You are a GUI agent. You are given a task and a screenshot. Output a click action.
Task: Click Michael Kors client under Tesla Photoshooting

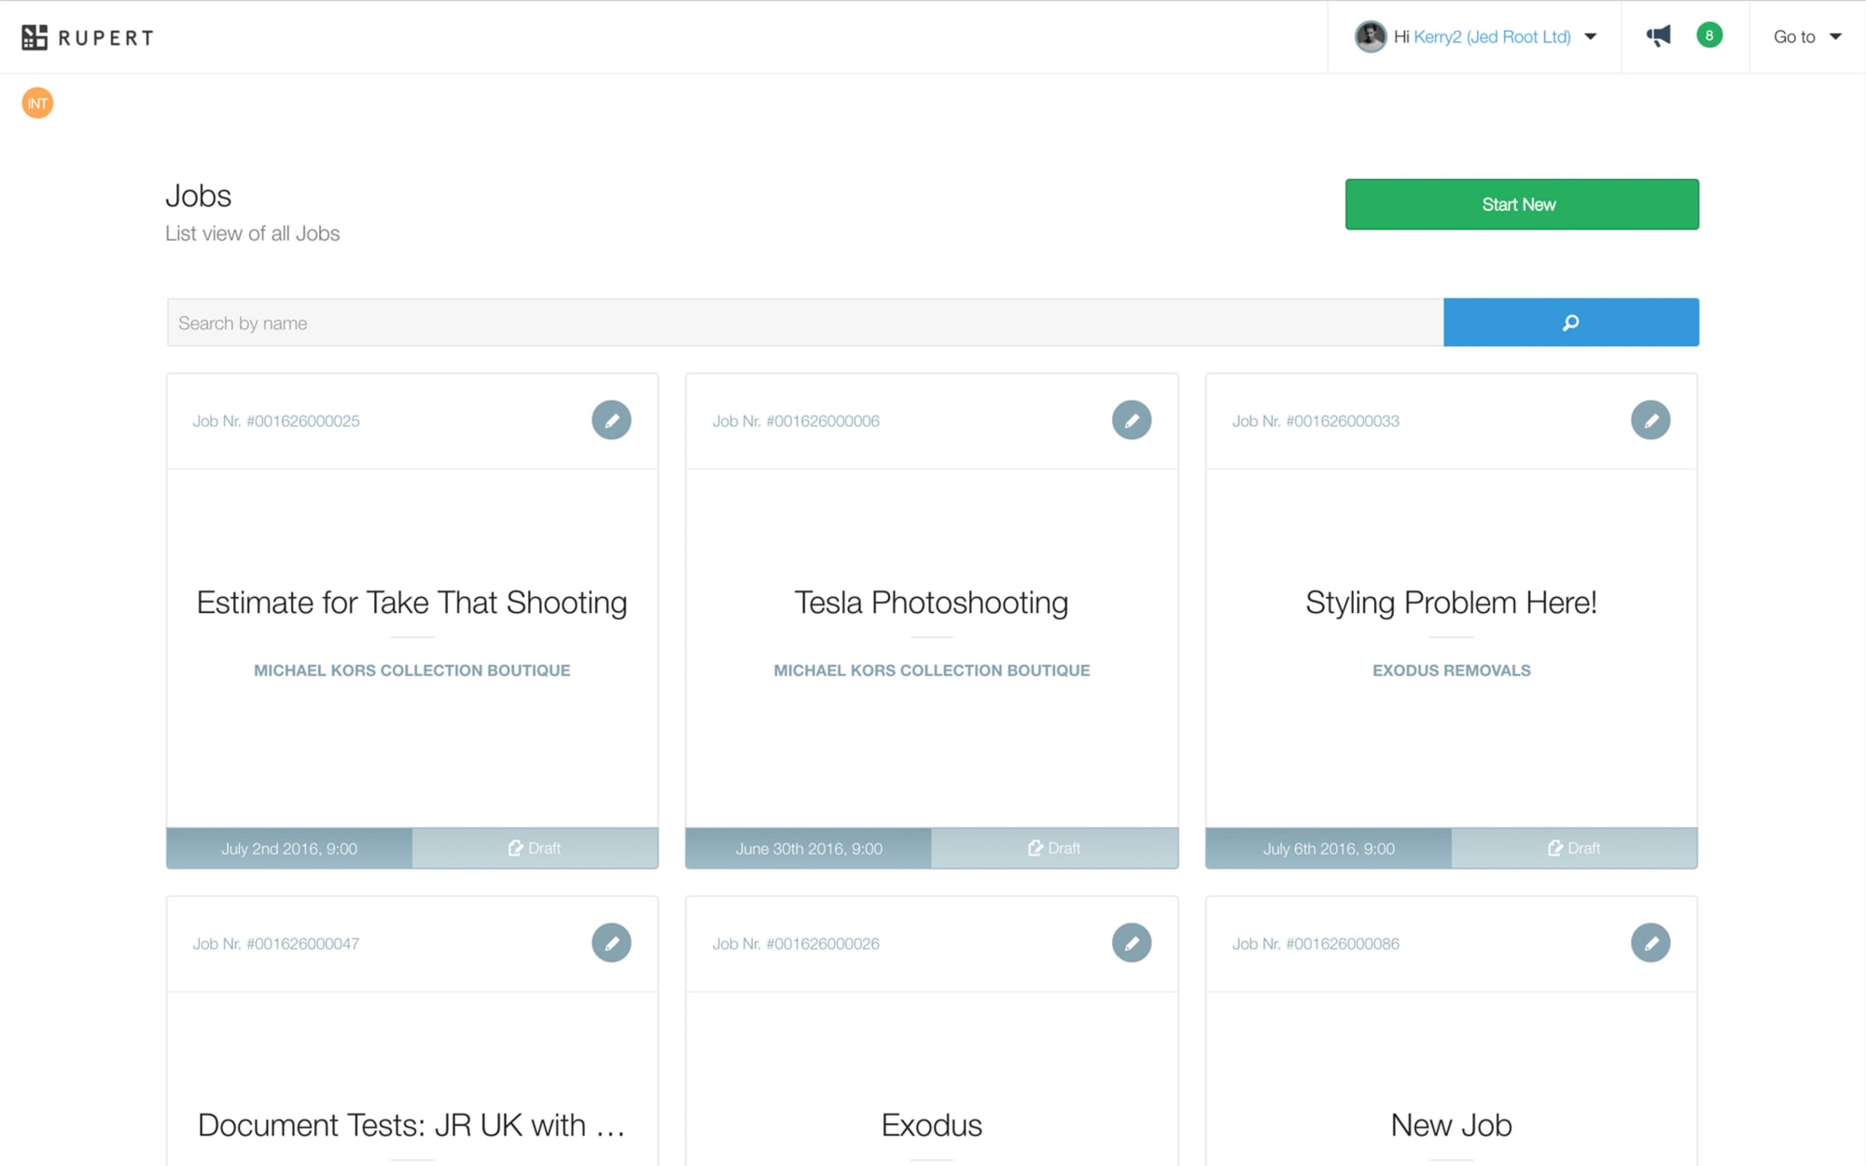point(931,671)
